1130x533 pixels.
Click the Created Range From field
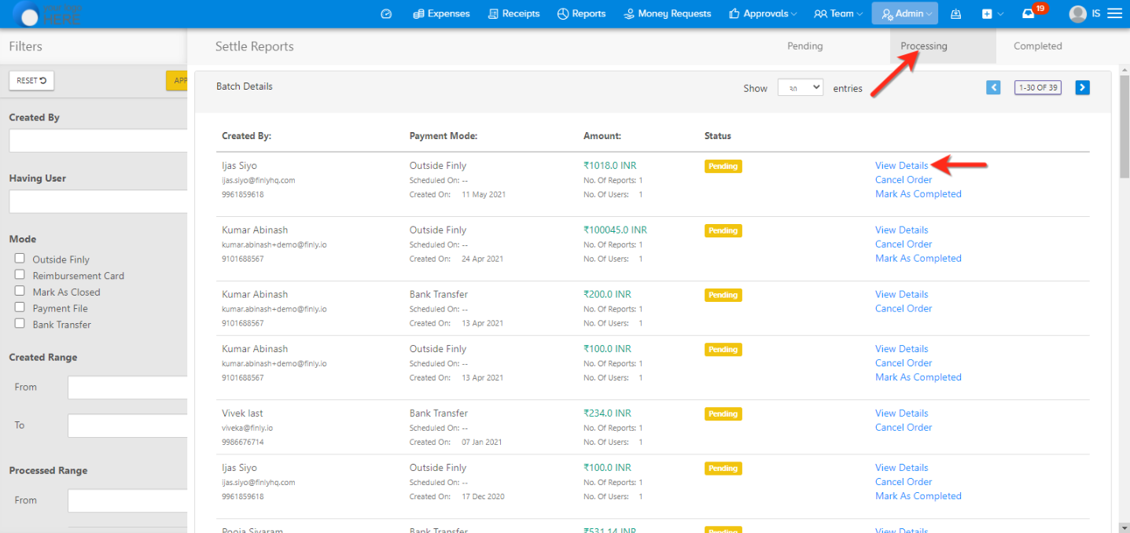point(127,388)
